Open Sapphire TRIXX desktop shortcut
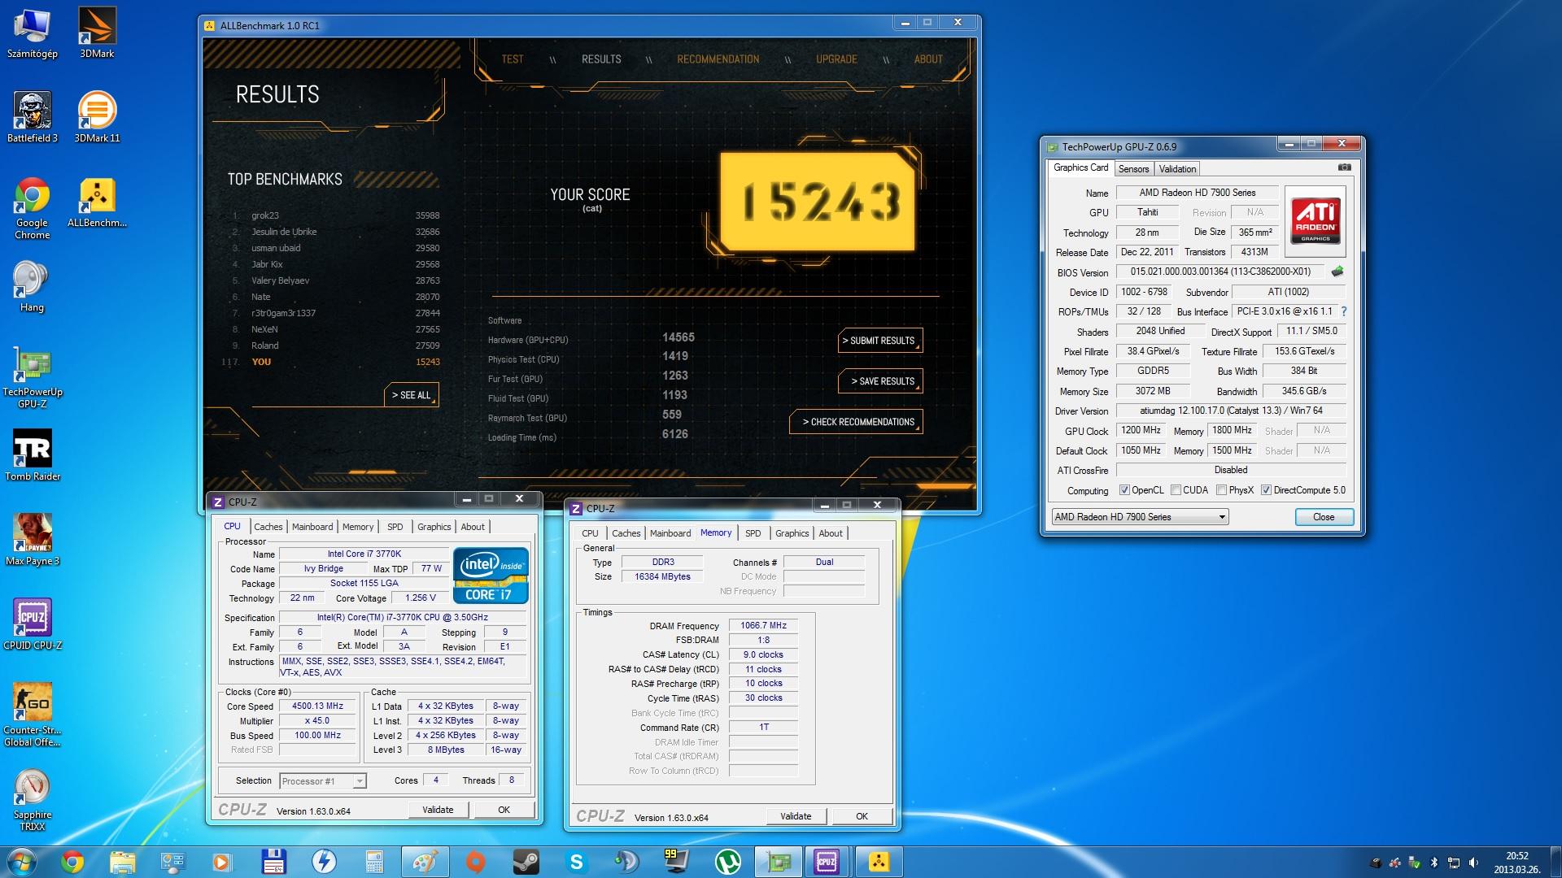Viewport: 1562px width, 878px height. coord(33,800)
